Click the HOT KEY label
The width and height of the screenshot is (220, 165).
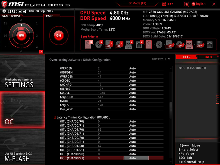click(x=157, y=59)
